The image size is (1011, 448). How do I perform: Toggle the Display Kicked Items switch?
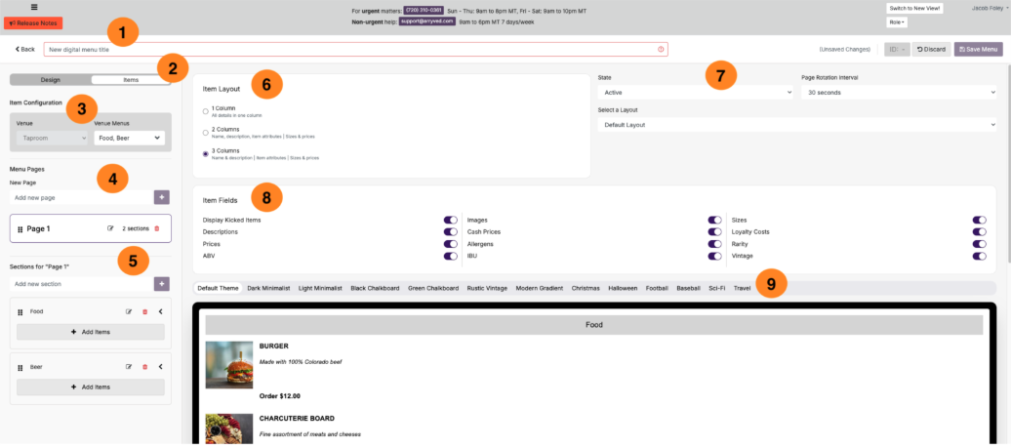coord(450,221)
